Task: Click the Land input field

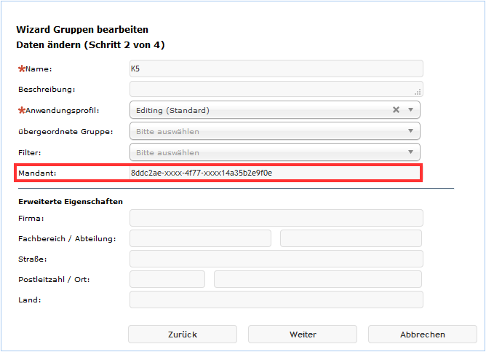Action: [276, 300]
